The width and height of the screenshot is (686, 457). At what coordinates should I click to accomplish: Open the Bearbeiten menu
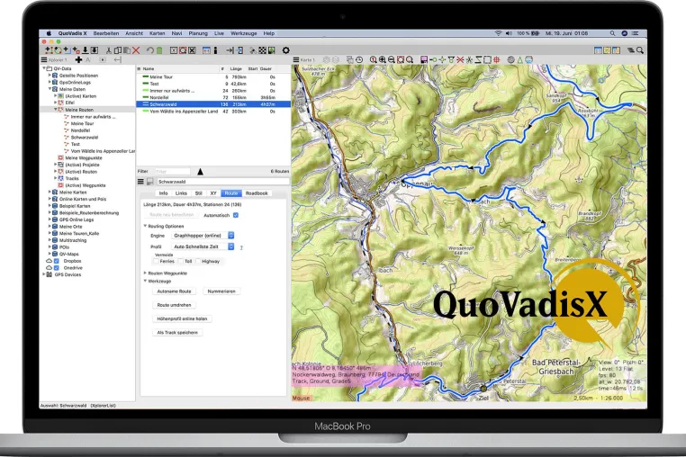(x=106, y=33)
